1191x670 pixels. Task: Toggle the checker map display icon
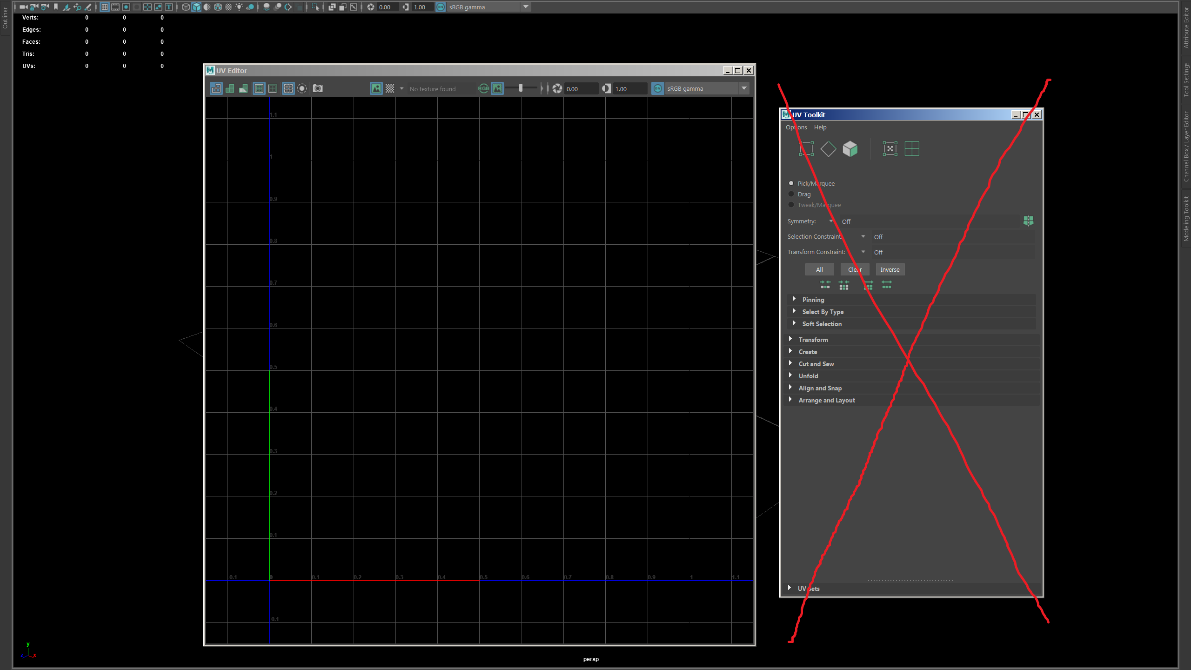390,88
